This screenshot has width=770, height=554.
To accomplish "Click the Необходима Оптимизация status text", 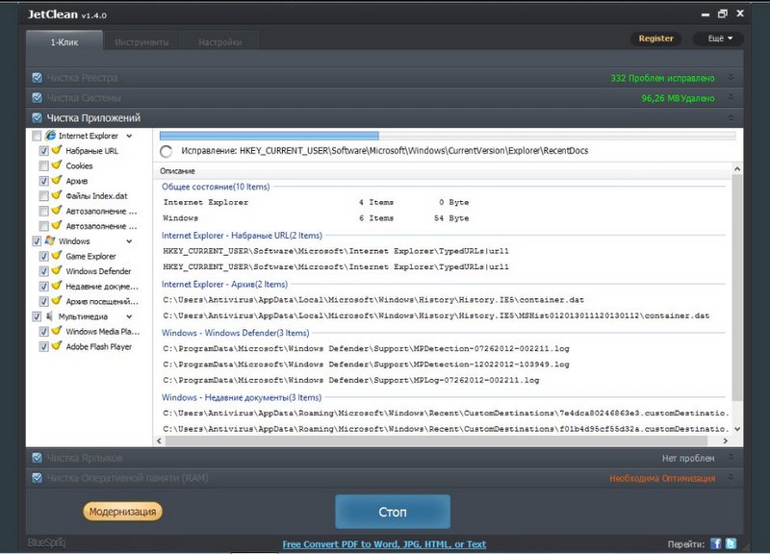I will [662, 478].
